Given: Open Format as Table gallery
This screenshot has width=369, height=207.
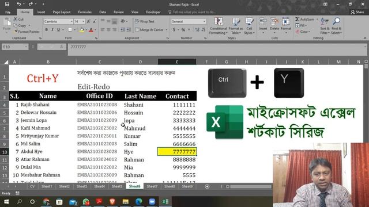Looking at the screenshot, I should click(236, 26).
